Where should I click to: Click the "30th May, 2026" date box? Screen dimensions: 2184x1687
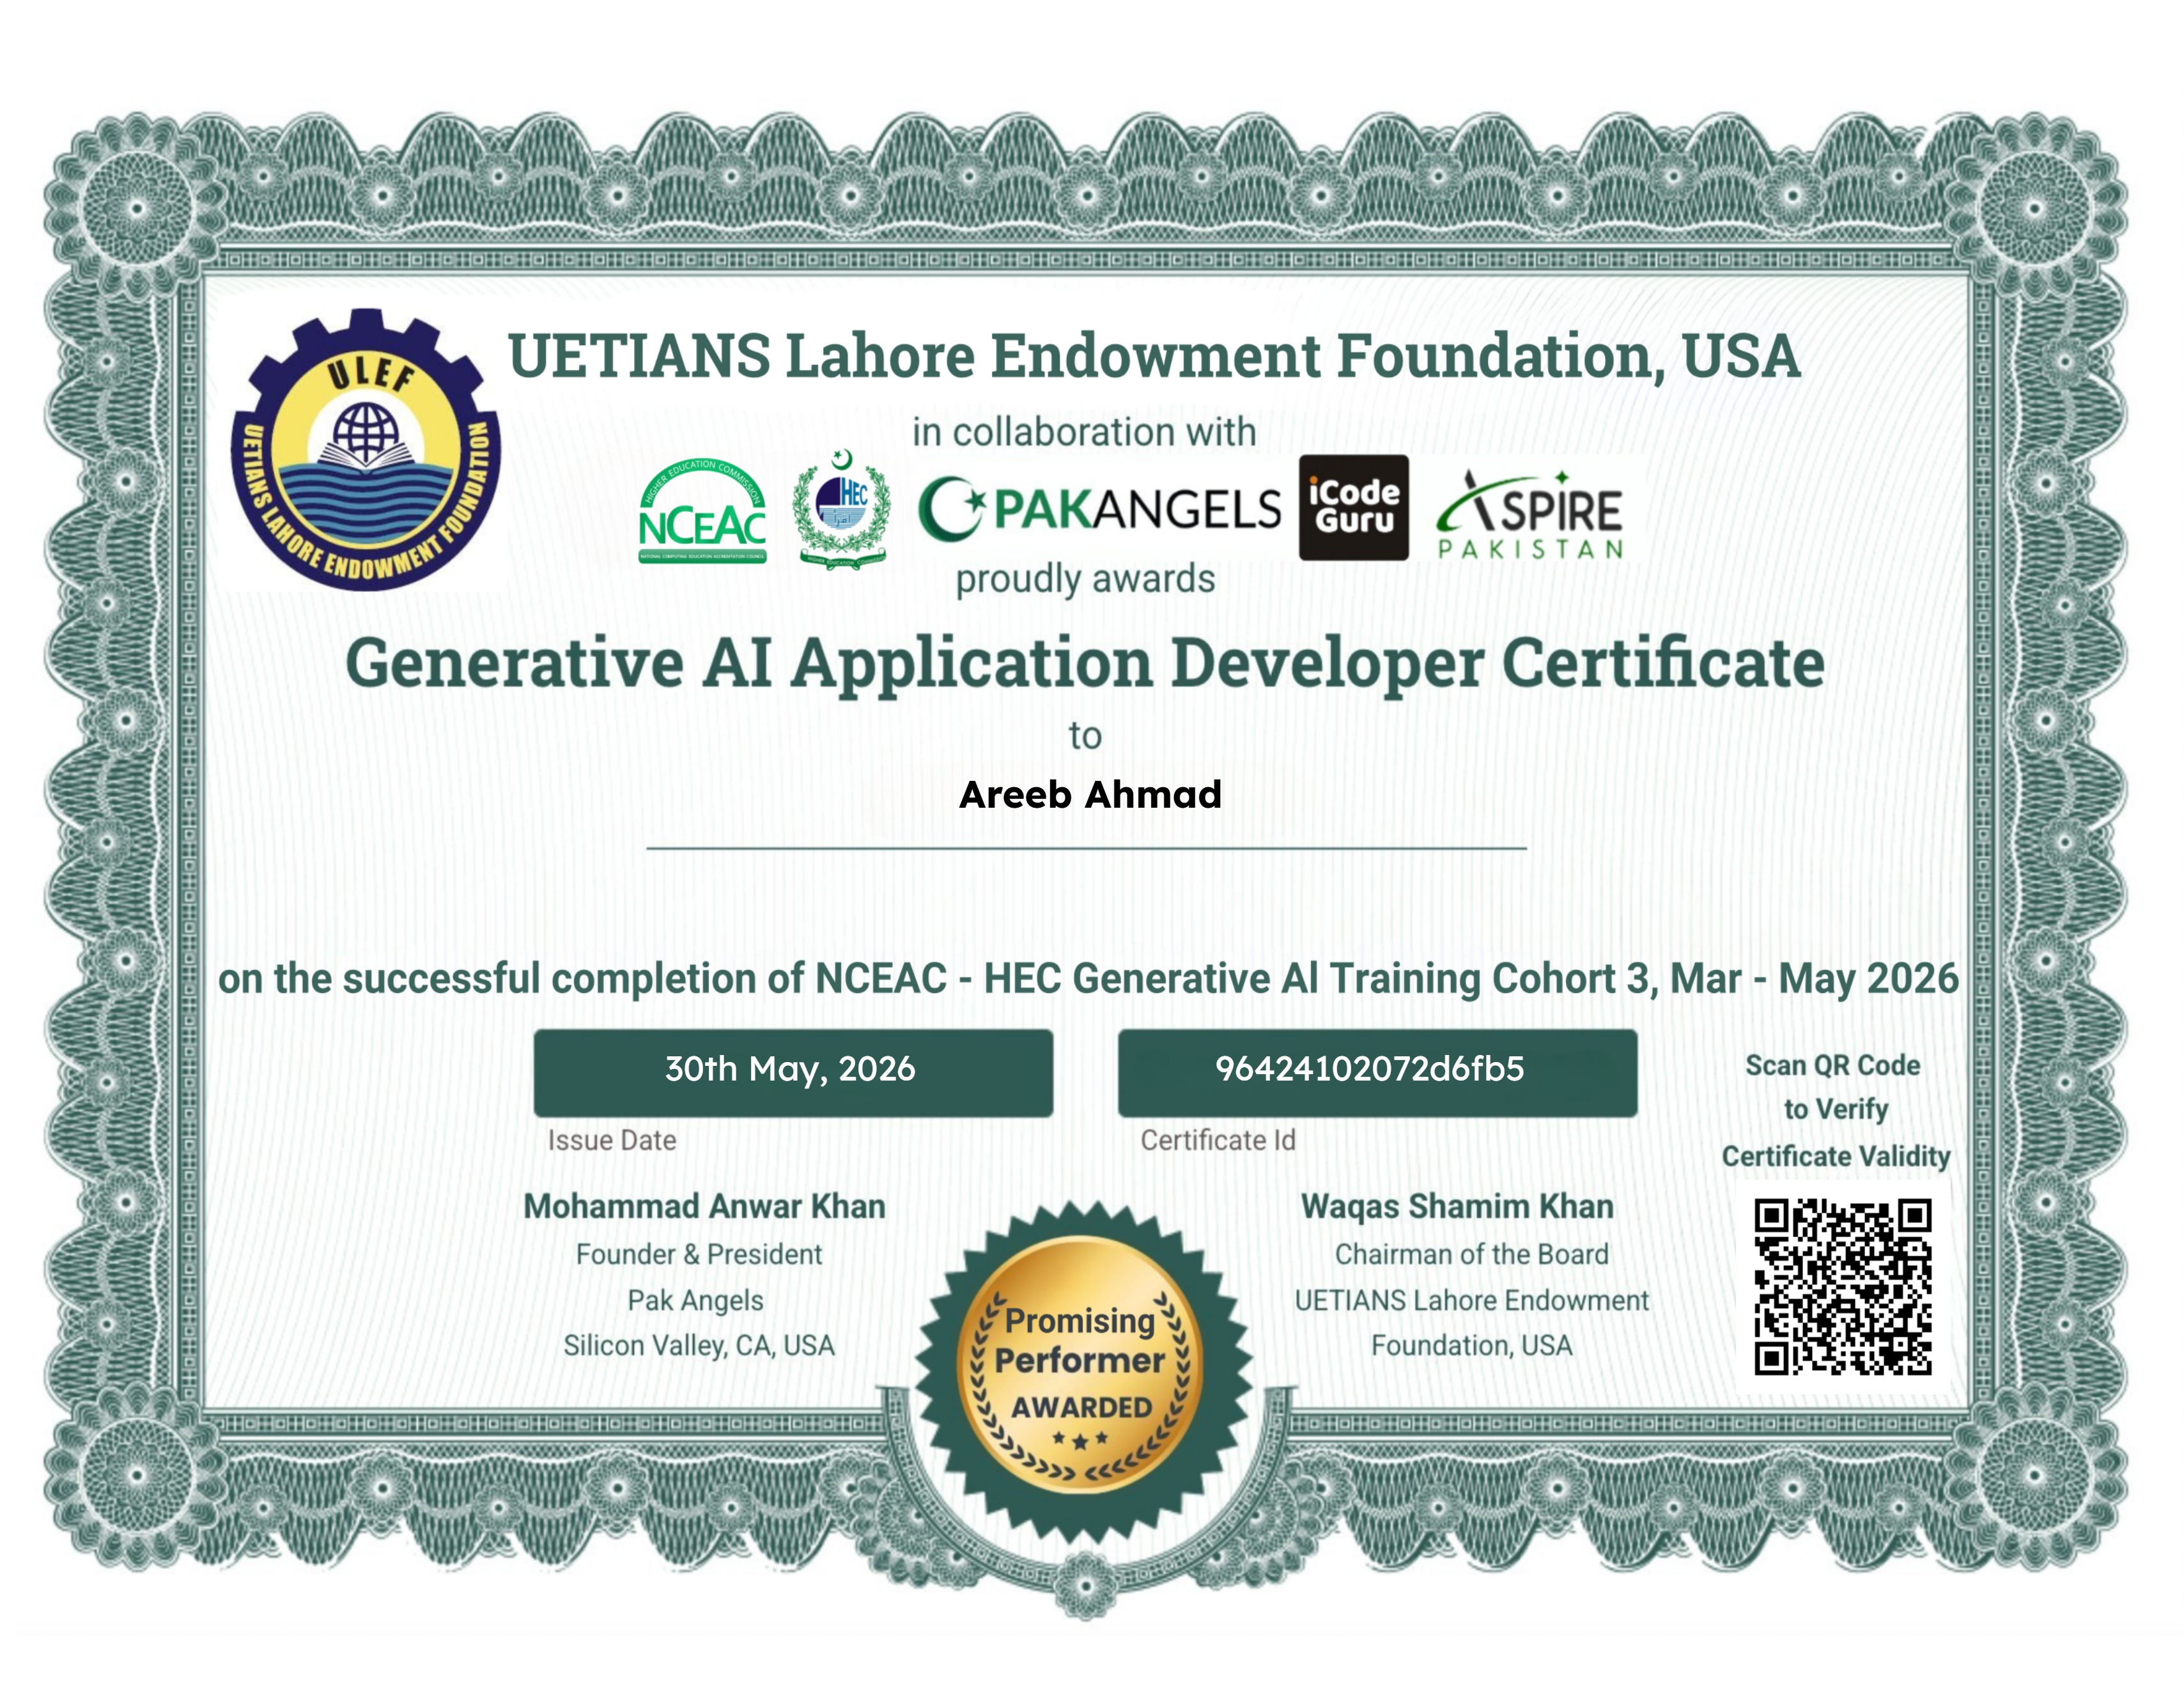point(793,1072)
